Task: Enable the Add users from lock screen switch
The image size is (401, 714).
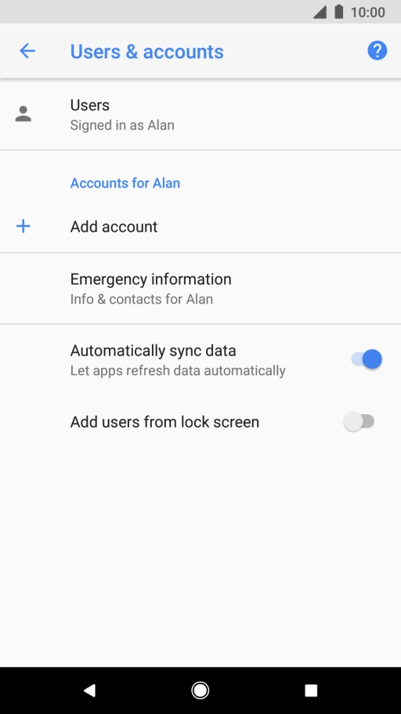Action: [359, 421]
